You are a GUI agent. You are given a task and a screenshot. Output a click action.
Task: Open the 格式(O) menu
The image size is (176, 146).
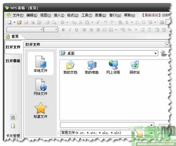click(x=73, y=15)
